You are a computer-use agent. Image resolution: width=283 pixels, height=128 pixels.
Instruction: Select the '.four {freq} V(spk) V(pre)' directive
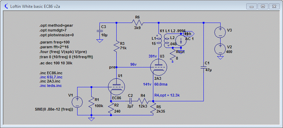[63, 52]
